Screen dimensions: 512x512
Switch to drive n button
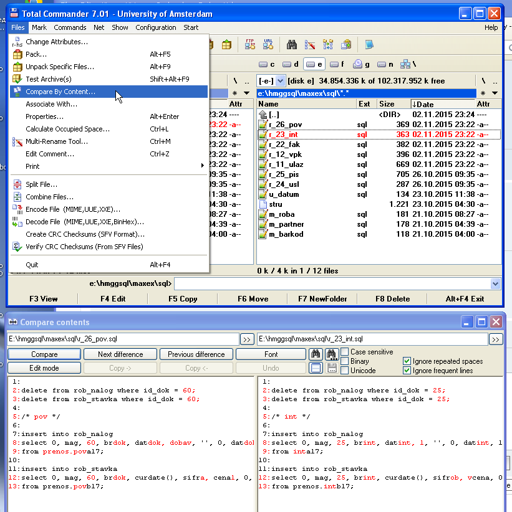click(385, 64)
